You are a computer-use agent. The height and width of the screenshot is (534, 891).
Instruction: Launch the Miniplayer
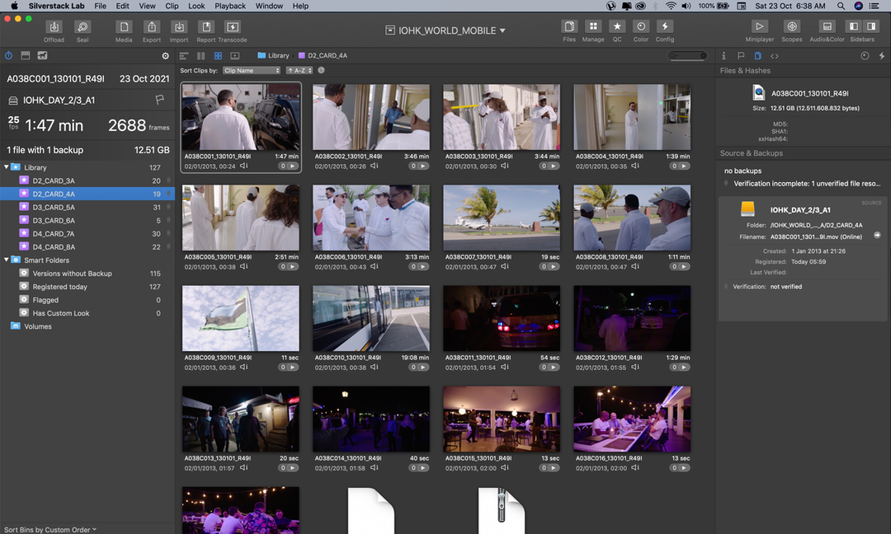(760, 27)
